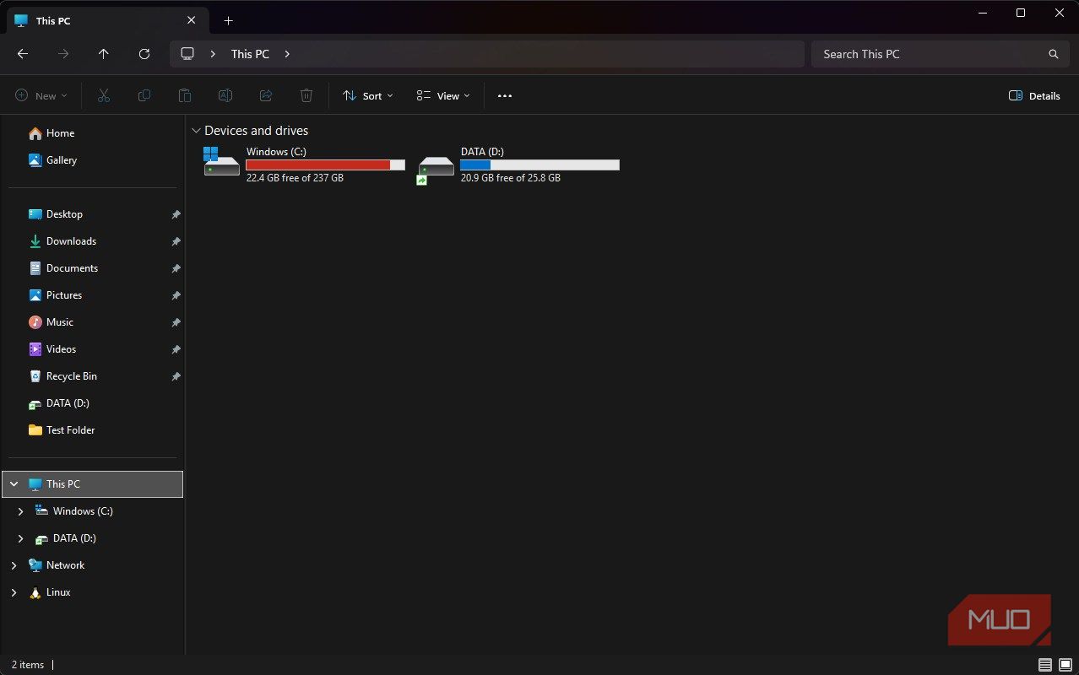Expand the Linux tree node
This screenshot has width=1079, height=675.
click(14, 592)
